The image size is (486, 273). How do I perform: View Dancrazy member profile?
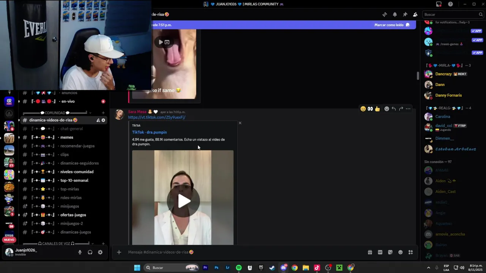451,74
